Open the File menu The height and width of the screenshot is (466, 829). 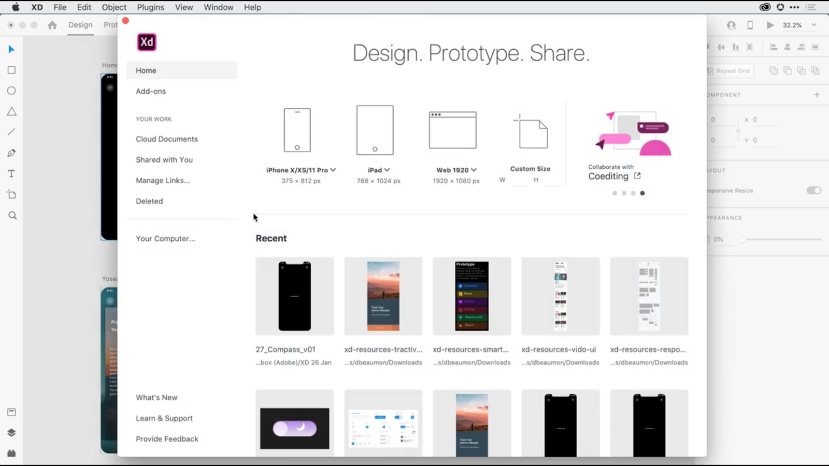point(60,7)
